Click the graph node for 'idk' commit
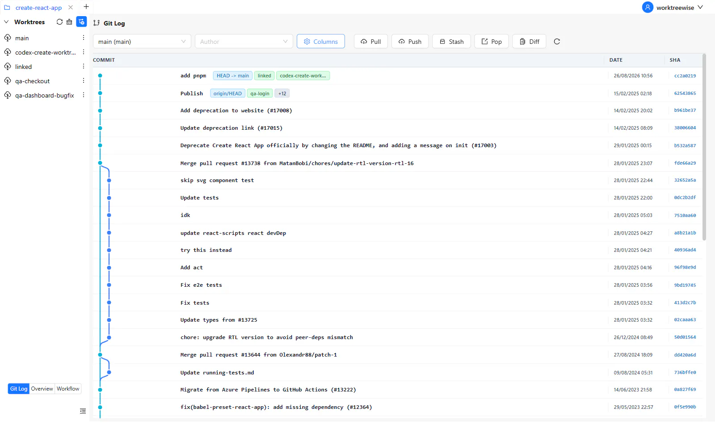This screenshot has height=425, width=715. click(x=109, y=215)
